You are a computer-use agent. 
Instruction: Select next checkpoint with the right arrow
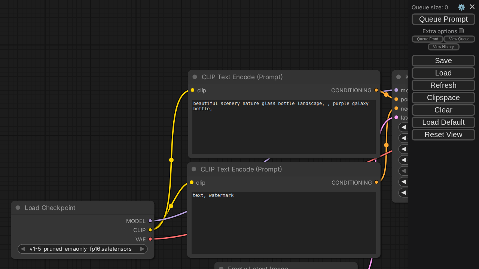(x=142, y=249)
